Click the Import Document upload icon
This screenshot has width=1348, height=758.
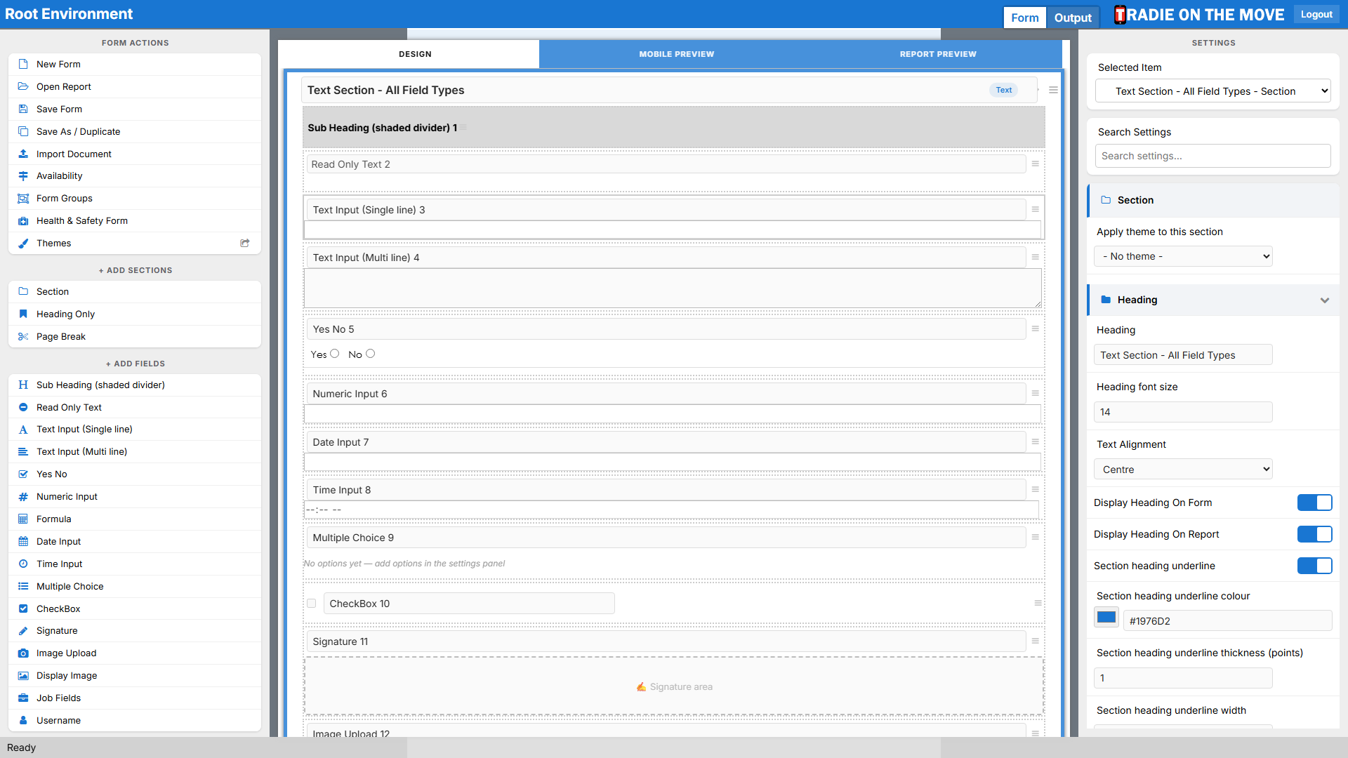[x=23, y=154]
